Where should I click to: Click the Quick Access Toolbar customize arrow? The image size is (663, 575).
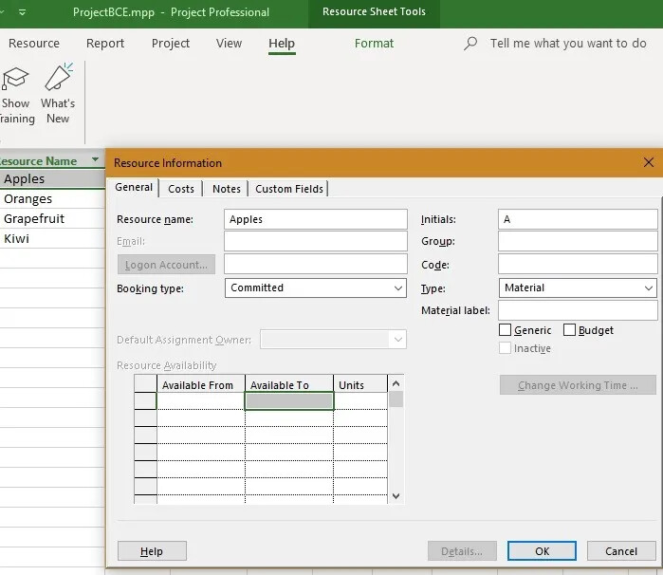(x=23, y=12)
